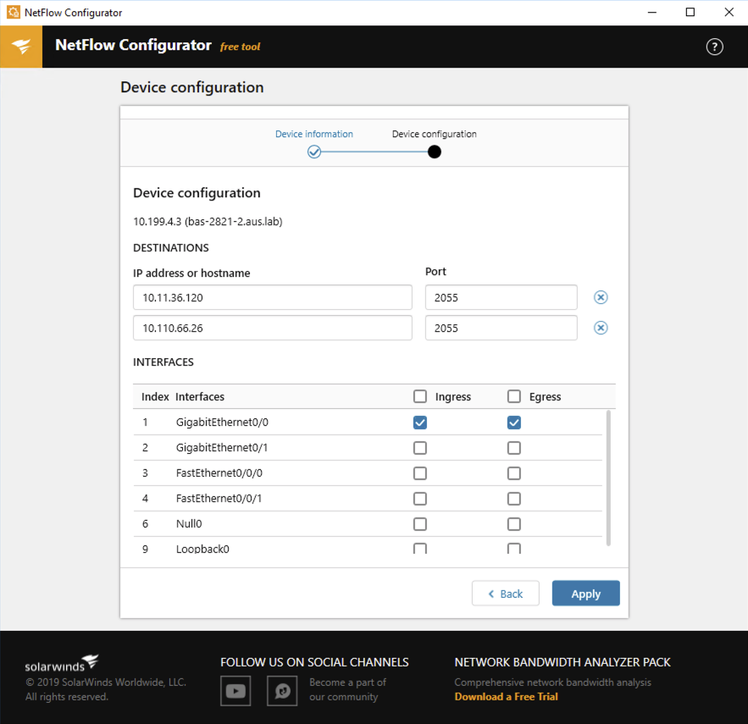Uncheck Egress for GigabitEthernet0/0
748x724 pixels.
513,422
